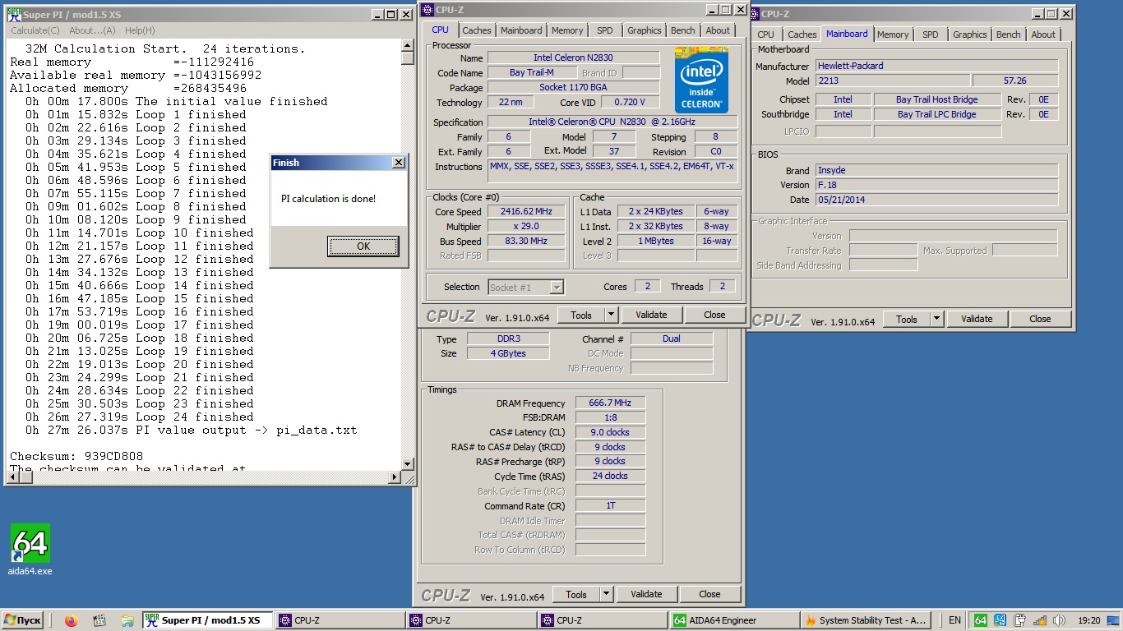
Task: Select the About tab in the Mainboard CPU-Z window
Action: click(1043, 35)
